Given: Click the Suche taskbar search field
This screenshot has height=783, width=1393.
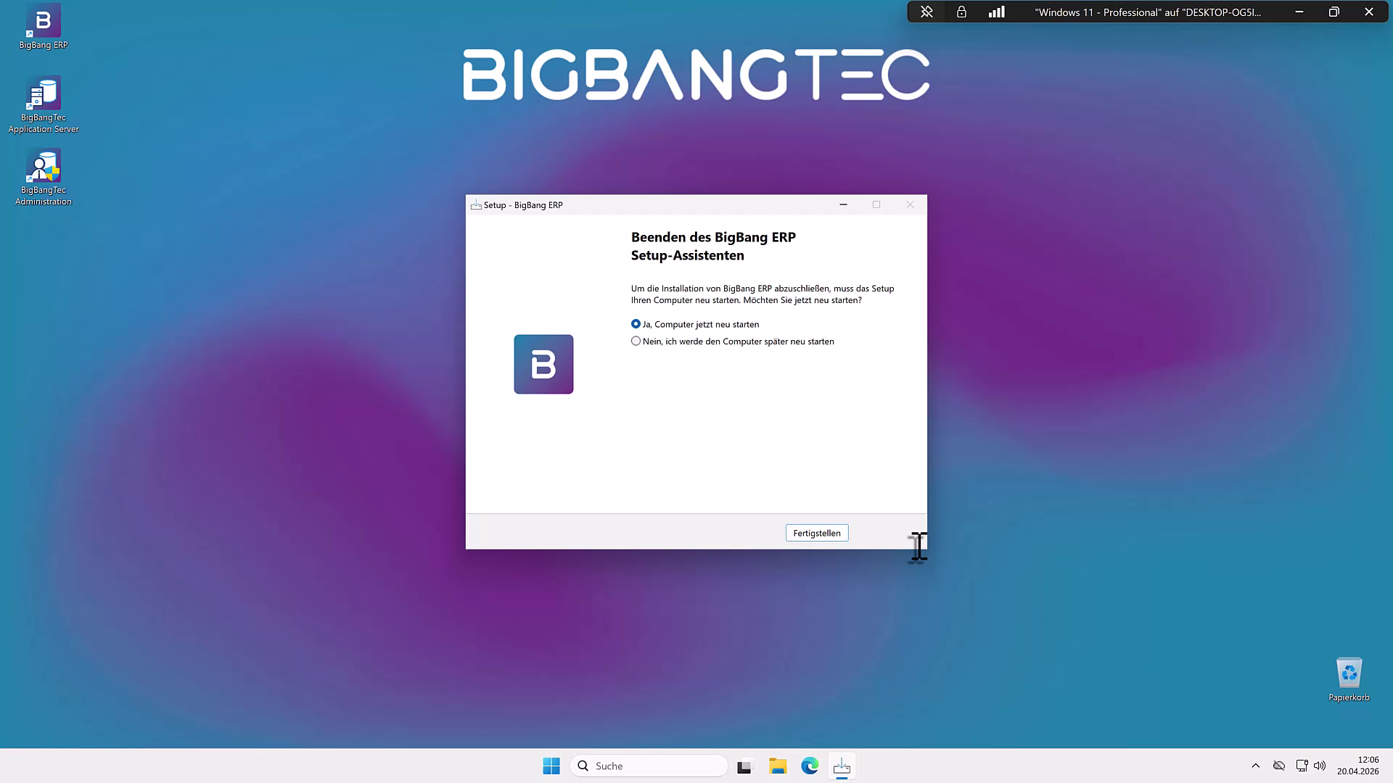Looking at the screenshot, I should 649,766.
